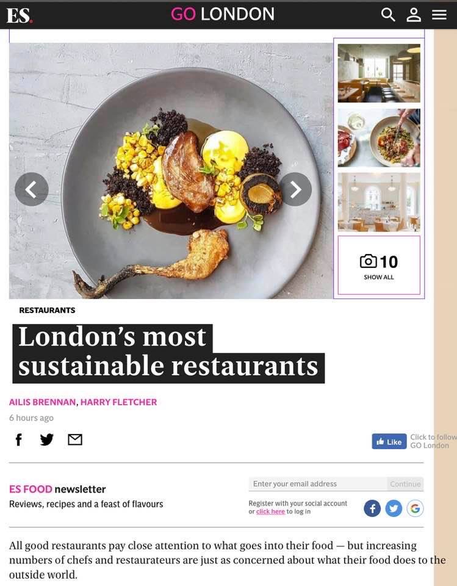Go to the ES logo homepage

20,15
